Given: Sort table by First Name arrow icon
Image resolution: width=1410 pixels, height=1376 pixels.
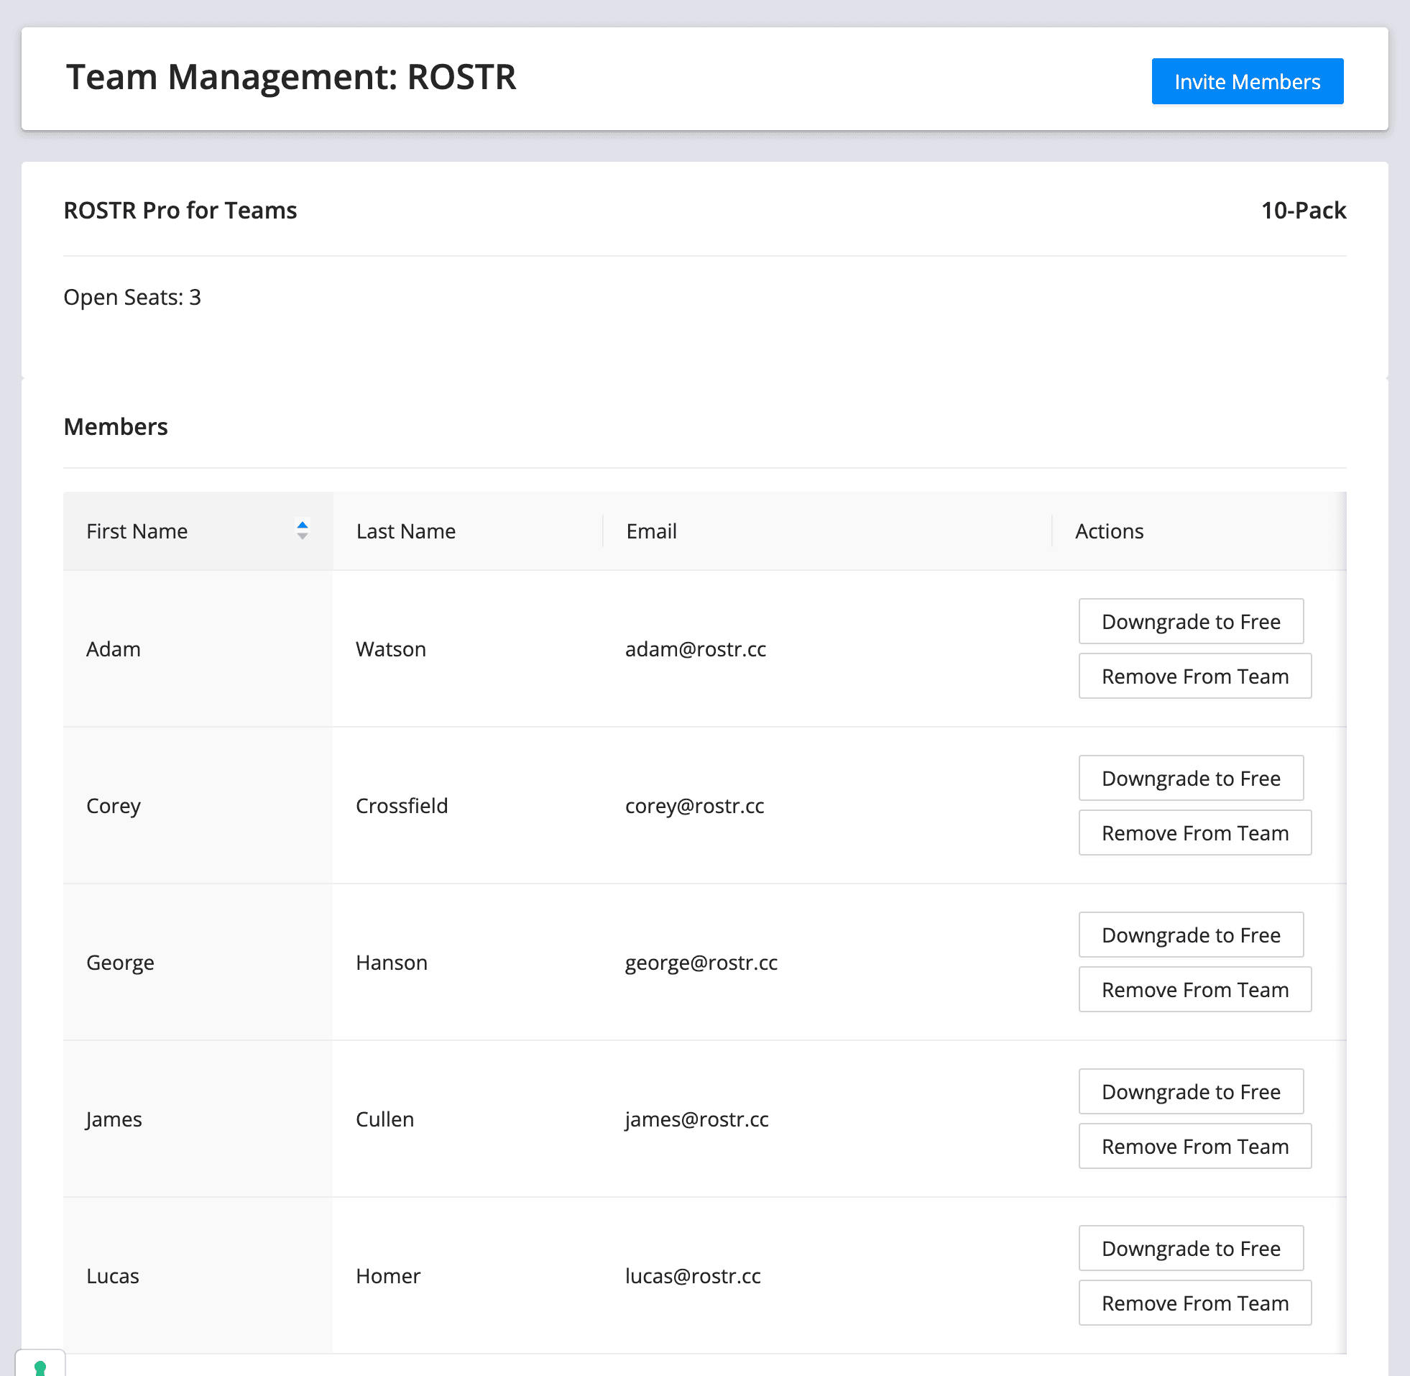Looking at the screenshot, I should click(x=303, y=531).
